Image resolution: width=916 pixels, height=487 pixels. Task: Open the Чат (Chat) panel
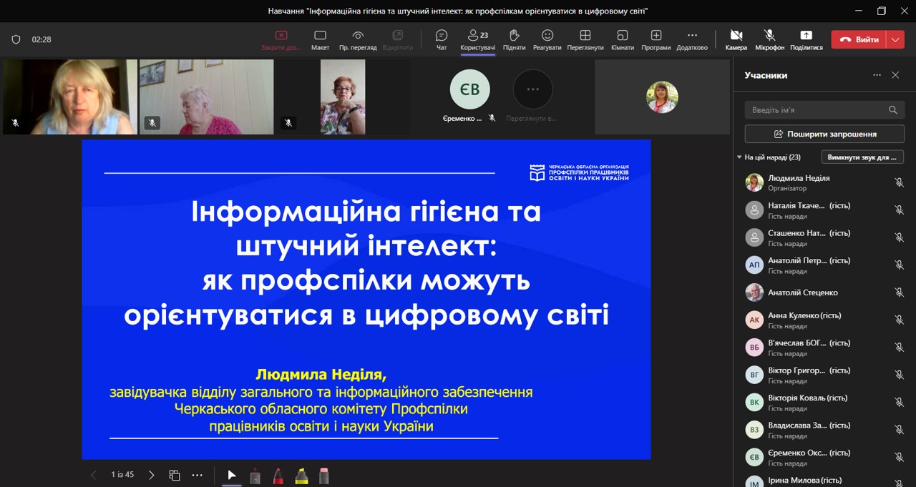(x=442, y=40)
